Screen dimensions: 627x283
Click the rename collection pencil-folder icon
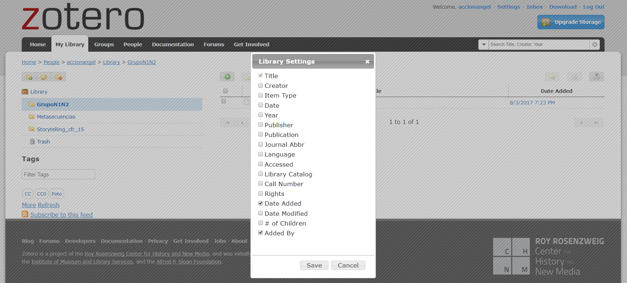[x=44, y=77]
